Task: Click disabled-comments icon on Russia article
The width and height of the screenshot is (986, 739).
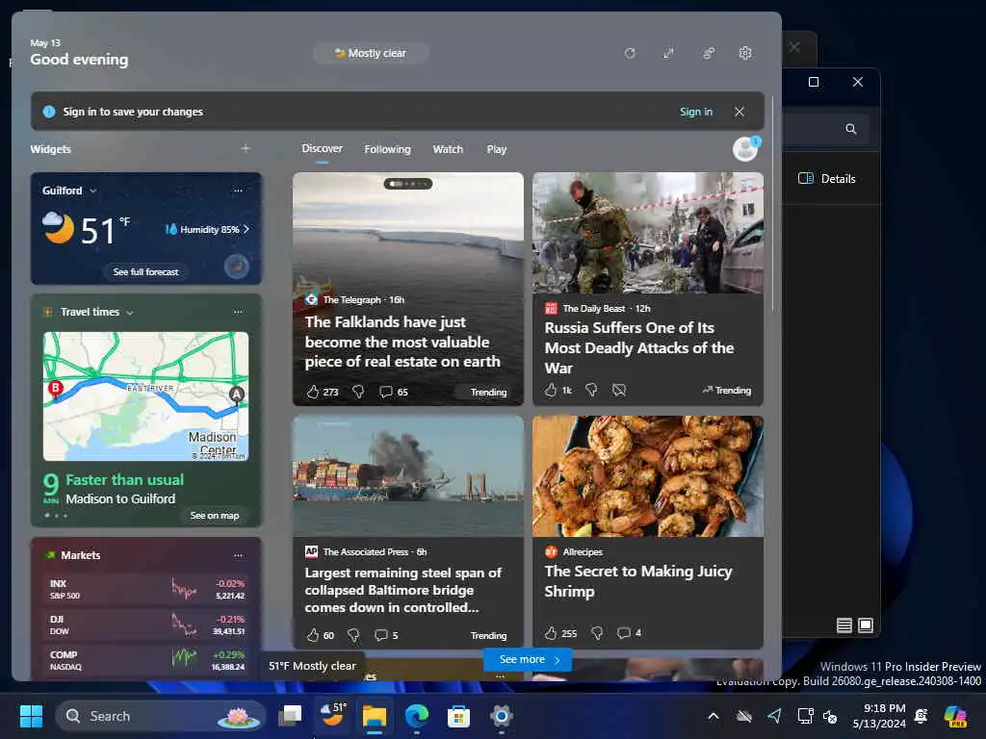Action: pyautogui.click(x=619, y=390)
